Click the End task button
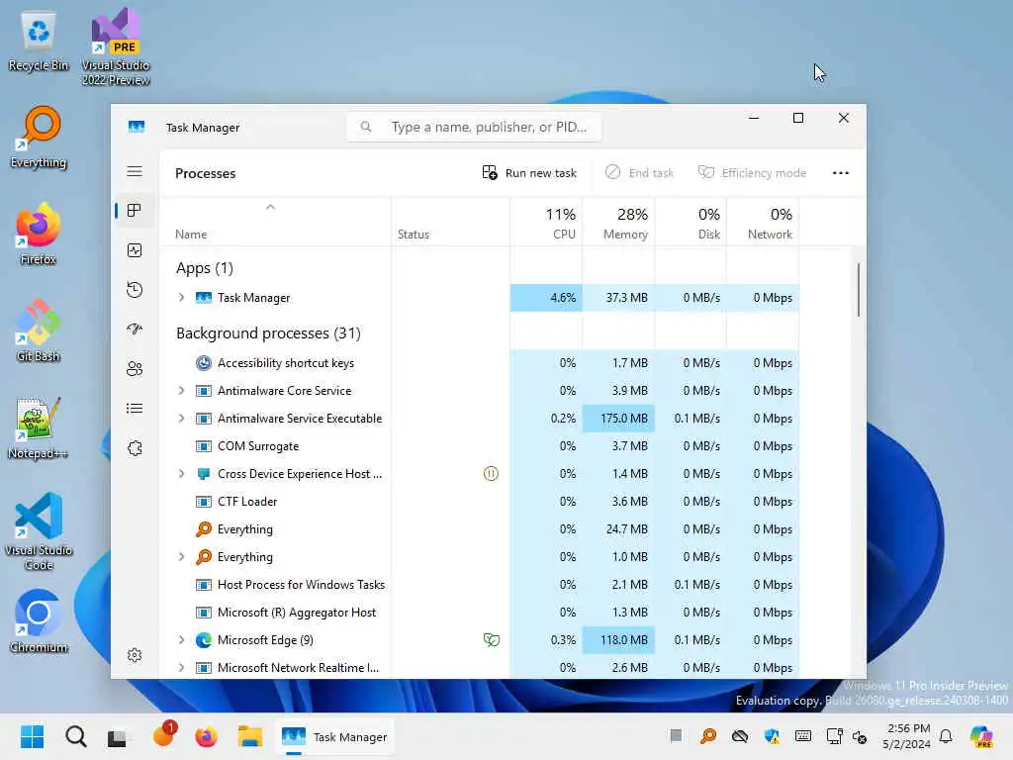Screen dimensions: 1013x760 point(640,173)
